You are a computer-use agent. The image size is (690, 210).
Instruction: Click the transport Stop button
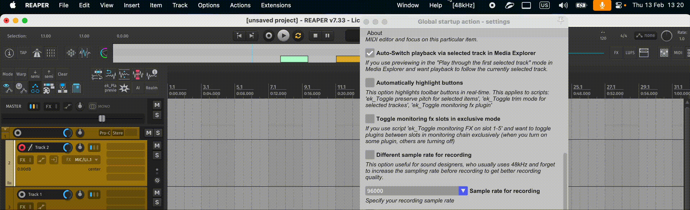click(316, 35)
